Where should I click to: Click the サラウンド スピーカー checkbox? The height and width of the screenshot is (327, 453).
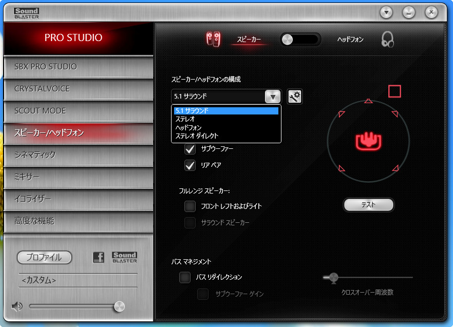190,223
